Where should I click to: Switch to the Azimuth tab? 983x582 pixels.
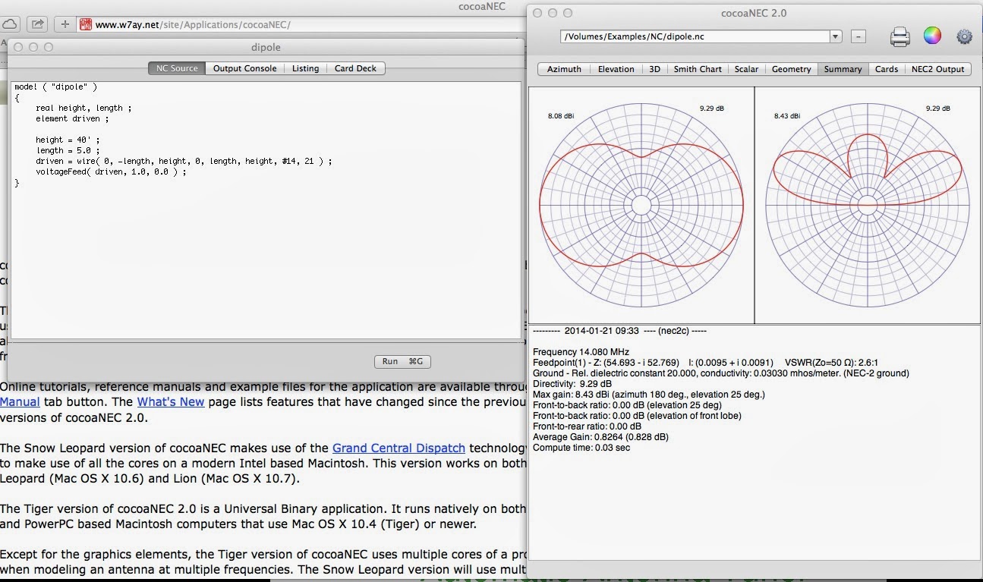564,69
